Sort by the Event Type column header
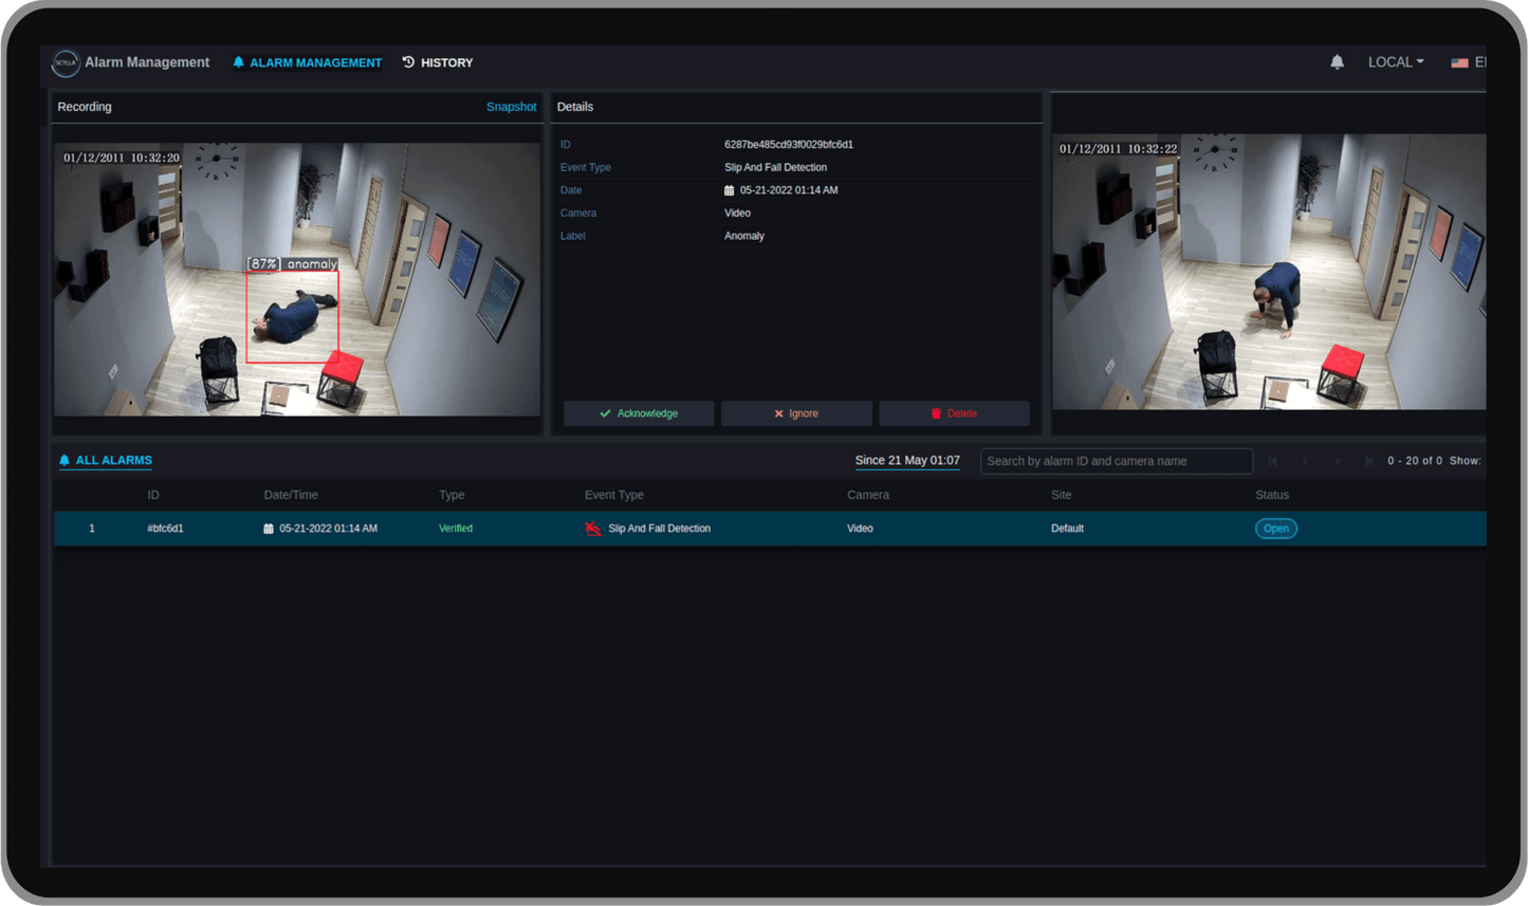Screen dimensions: 1528x906 [614, 495]
